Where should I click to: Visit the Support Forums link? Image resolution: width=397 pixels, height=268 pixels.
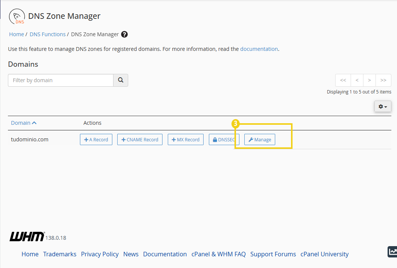pos(273,254)
